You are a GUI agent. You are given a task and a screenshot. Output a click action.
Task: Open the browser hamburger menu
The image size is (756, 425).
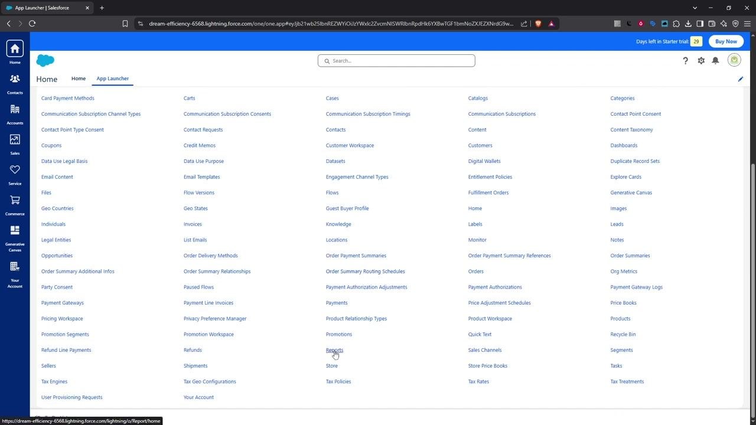747,24
